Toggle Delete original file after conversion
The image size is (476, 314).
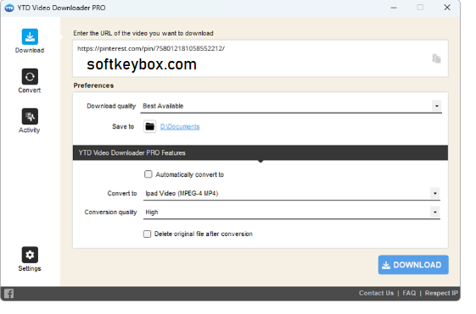tap(148, 234)
